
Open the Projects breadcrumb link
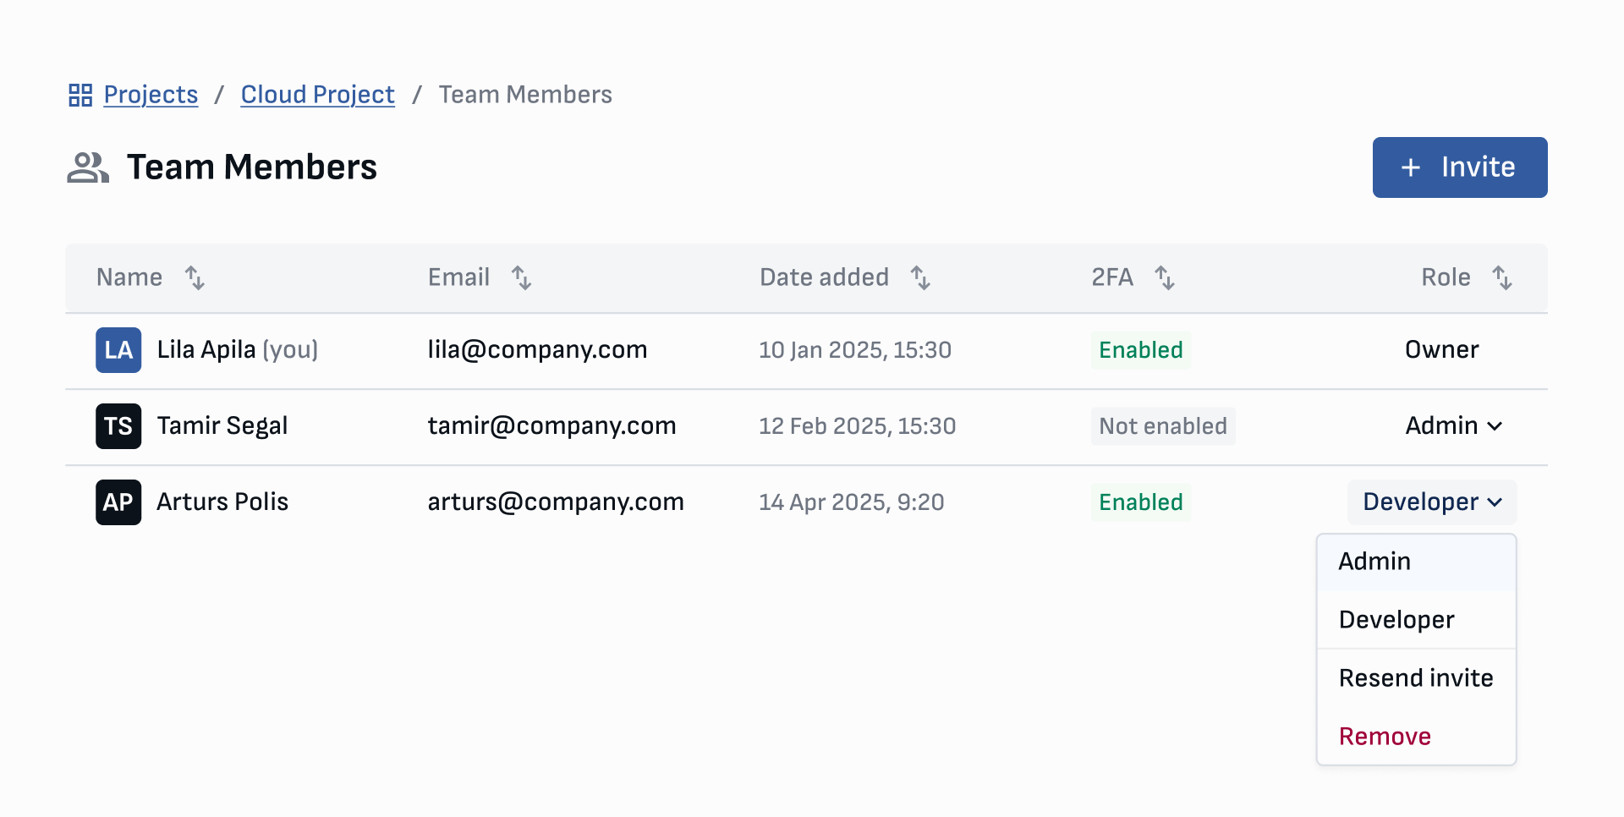pos(150,94)
